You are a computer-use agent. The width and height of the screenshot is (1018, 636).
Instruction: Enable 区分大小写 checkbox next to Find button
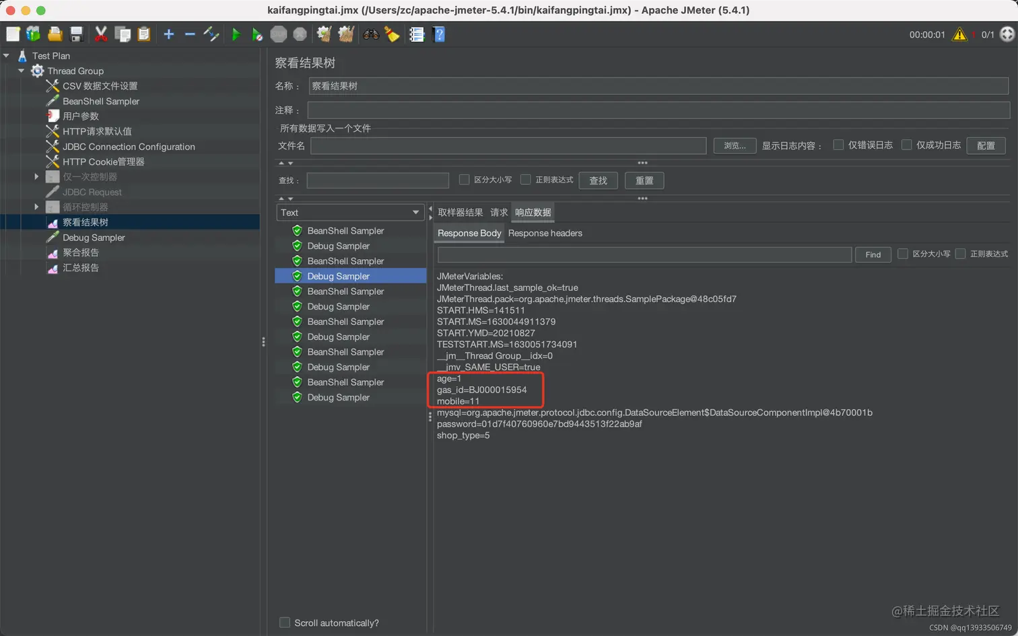pos(903,254)
